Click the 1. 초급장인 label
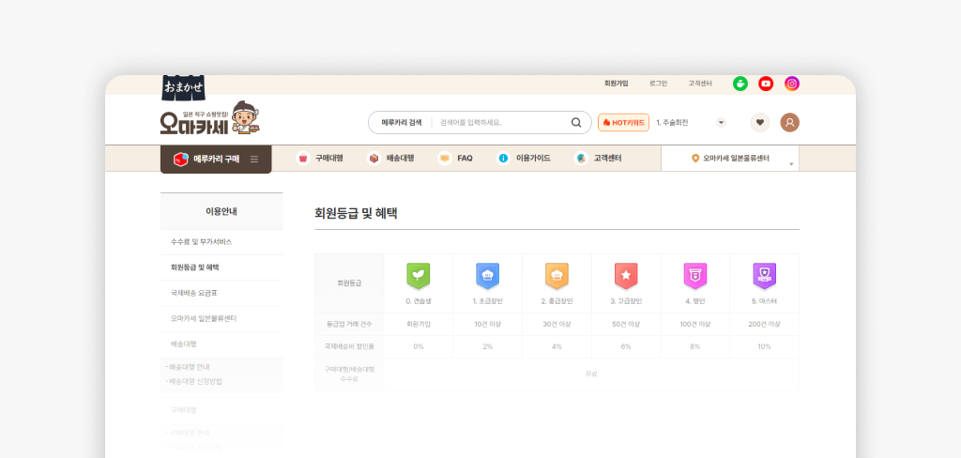This screenshot has width=961, height=458. tap(488, 301)
